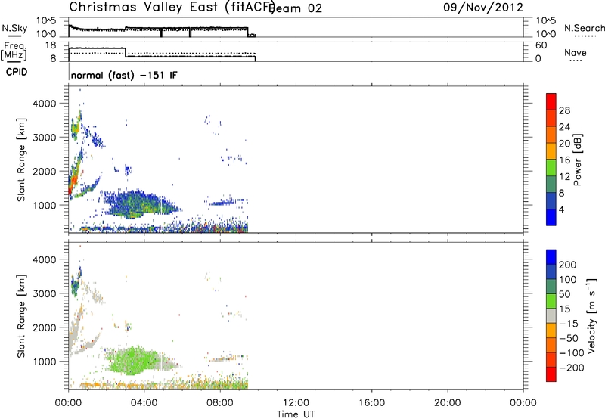605x419 pixels.
Task: Click the "28" label on the power colorbar
Action: click(x=564, y=110)
